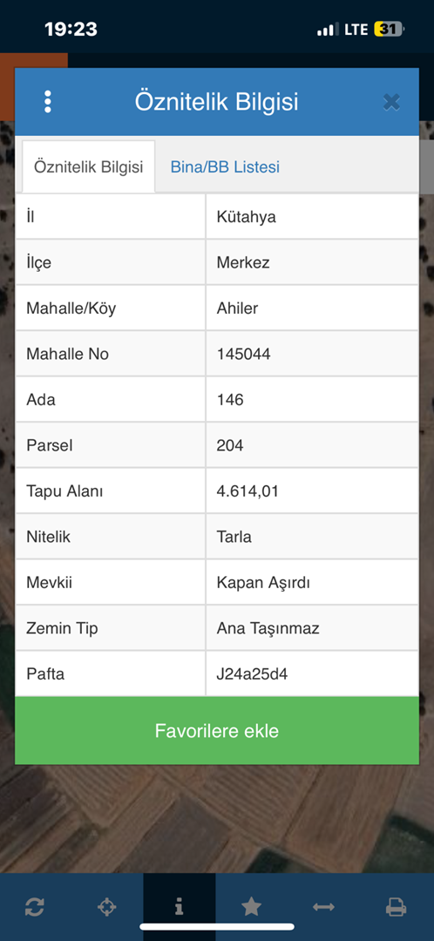Tap the printer icon
The image size is (434, 941).
tap(397, 907)
